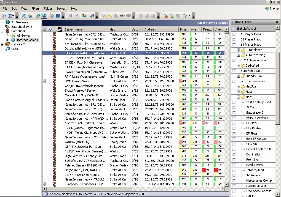Collapse the Mods filter folder
Viewport: 281px width, 197px height.
pos(238,97)
